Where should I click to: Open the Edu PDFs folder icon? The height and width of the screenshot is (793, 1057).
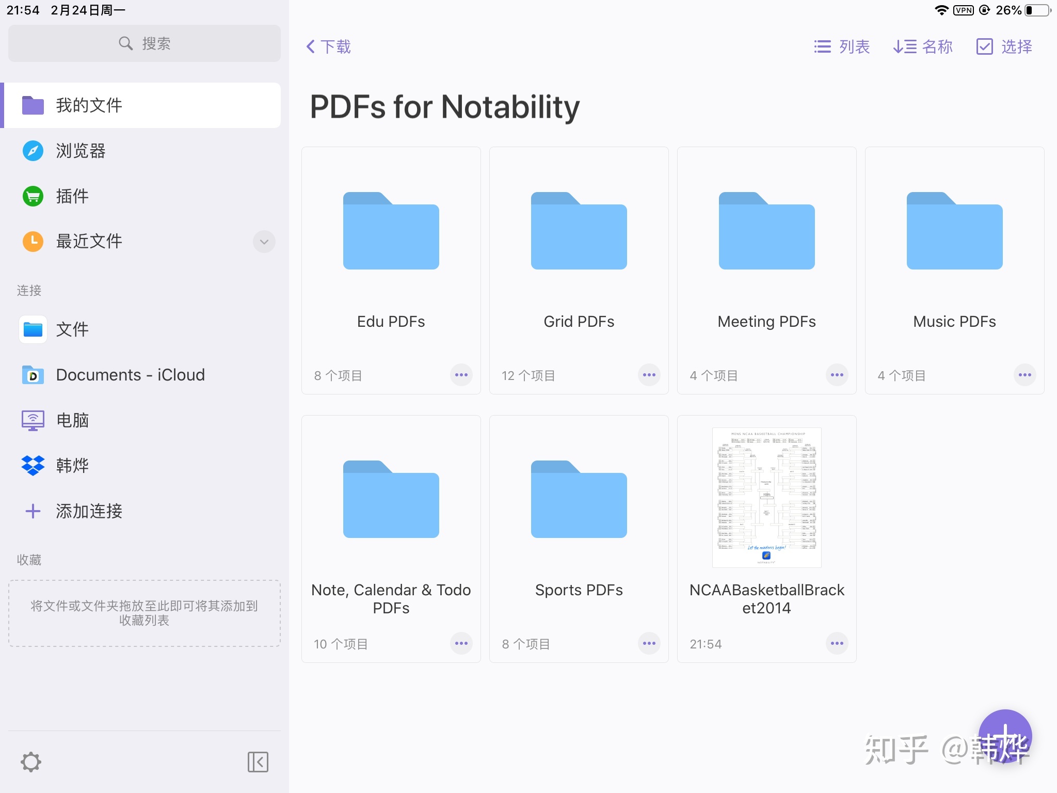tap(391, 231)
